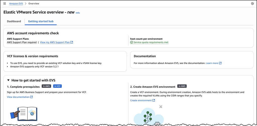Click the green check icon for service quota
The height and width of the screenshot is (126, 257).
pyautogui.click(x=132, y=42)
